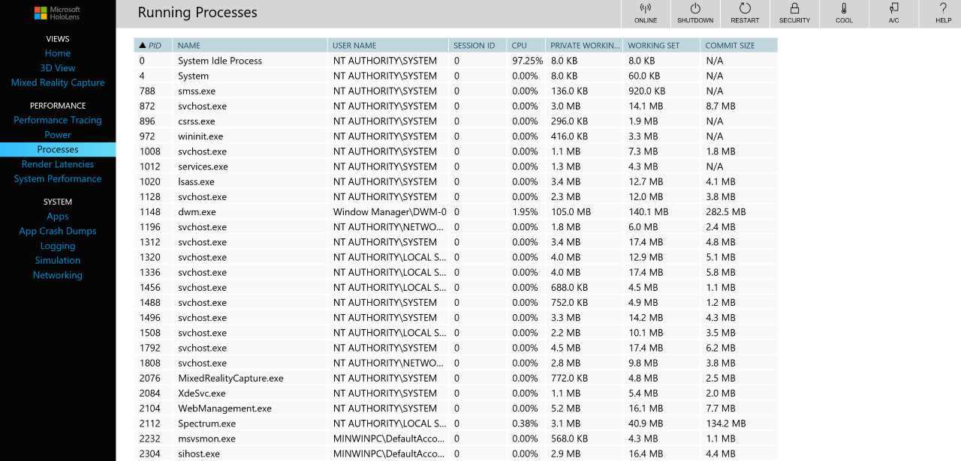The height and width of the screenshot is (461, 961).
Task: Open Mixed Reality Capture
Action: coord(57,82)
